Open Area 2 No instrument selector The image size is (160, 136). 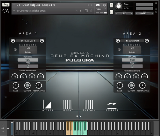132,41
